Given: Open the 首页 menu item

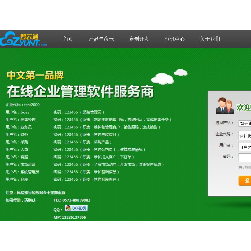Looking at the screenshot, I should coord(68,39).
